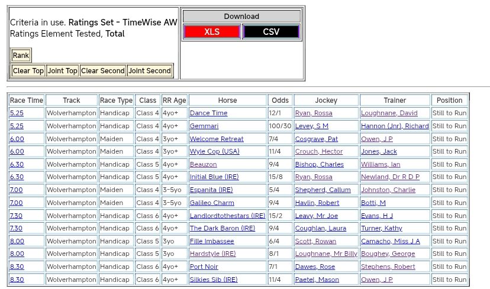Open horse link Dance Time
This screenshot has height=289, width=490.
(208, 113)
